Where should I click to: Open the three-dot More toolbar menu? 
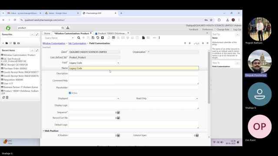point(159,38)
